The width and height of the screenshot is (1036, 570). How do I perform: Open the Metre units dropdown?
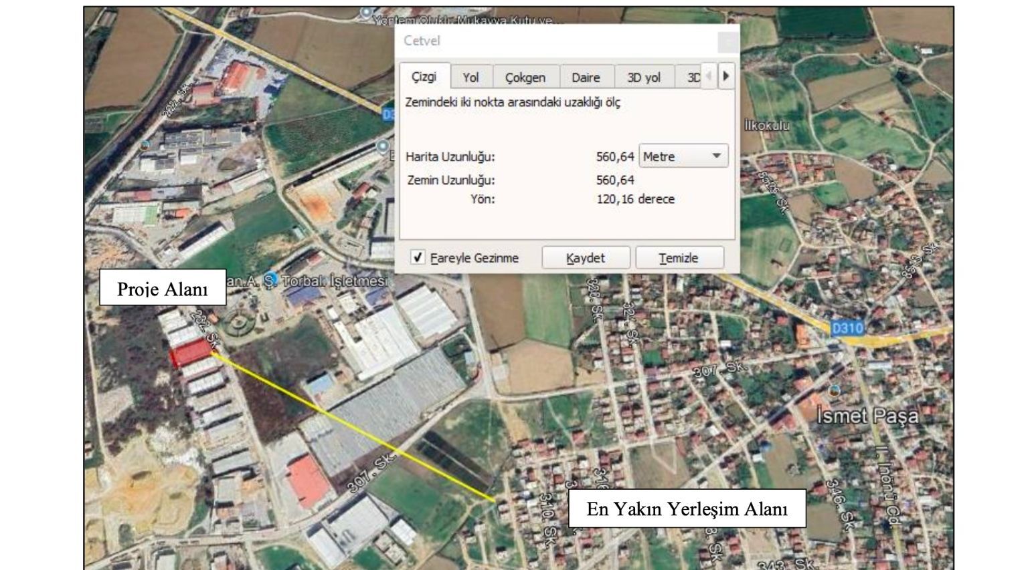coord(681,156)
